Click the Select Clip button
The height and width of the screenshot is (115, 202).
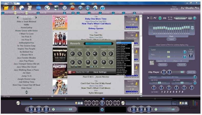pyautogui.click(x=191, y=72)
